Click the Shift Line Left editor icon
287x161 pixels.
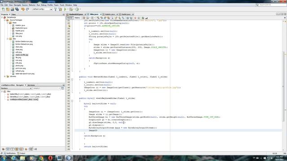coord(127,18)
